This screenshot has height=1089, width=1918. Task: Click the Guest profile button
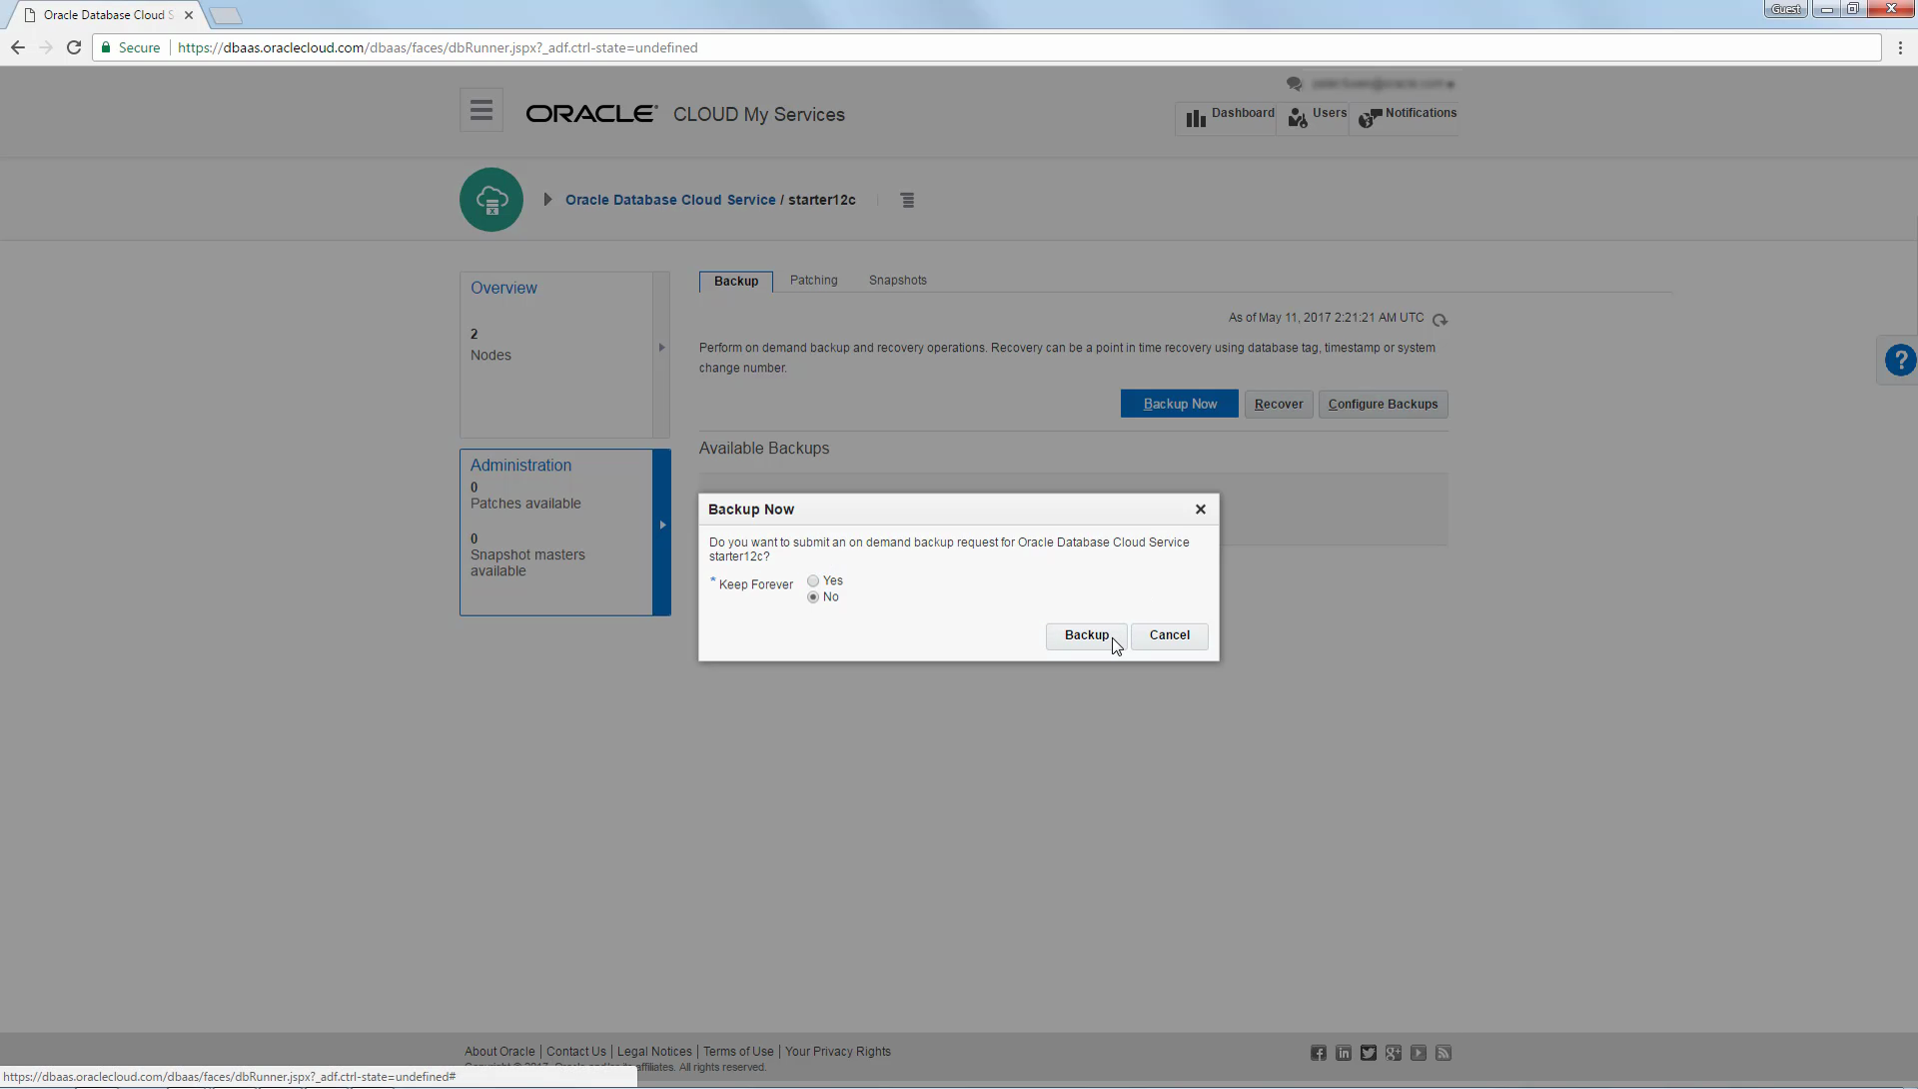1786,9
